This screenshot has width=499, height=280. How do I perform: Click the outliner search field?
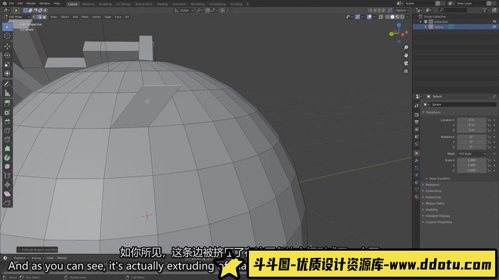click(453, 11)
